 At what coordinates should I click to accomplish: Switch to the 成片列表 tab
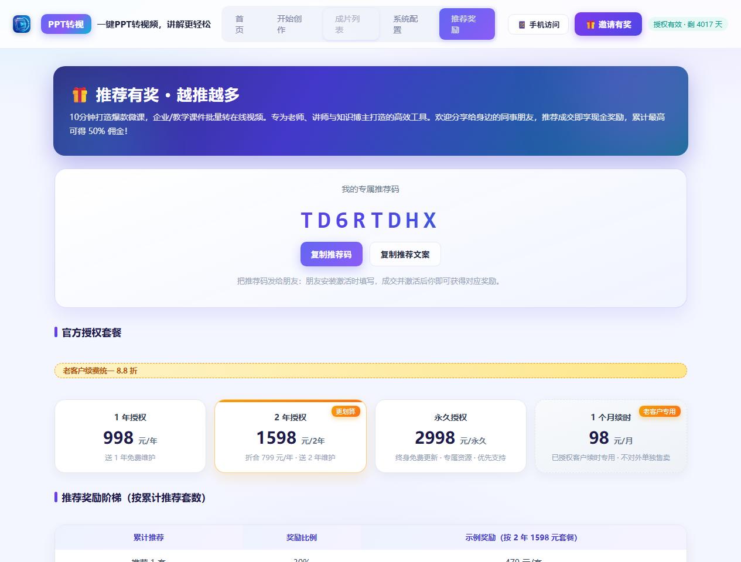(351, 24)
